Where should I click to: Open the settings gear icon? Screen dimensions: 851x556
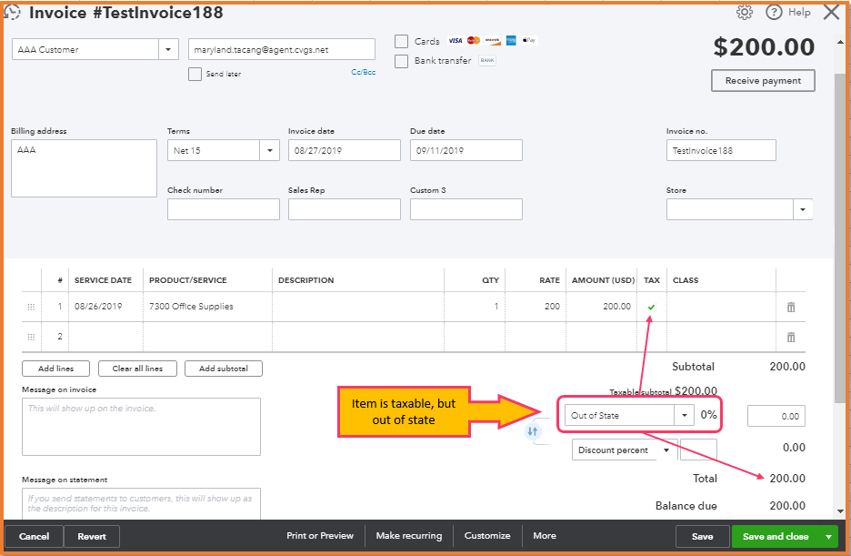point(744,12)
